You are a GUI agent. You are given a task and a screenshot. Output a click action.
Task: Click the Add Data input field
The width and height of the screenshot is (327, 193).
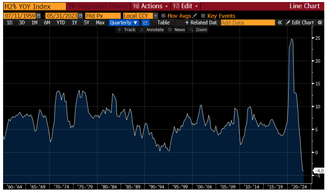tap(248, 22)
